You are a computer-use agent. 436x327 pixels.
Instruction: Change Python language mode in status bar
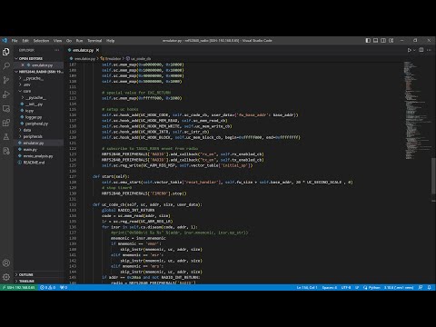(374, 288)
